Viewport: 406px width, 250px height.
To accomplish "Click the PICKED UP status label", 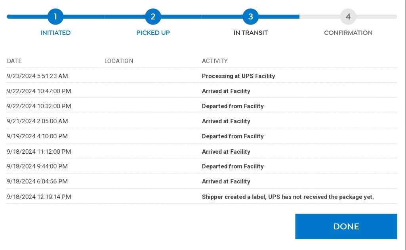I will [x=153, y=33].
